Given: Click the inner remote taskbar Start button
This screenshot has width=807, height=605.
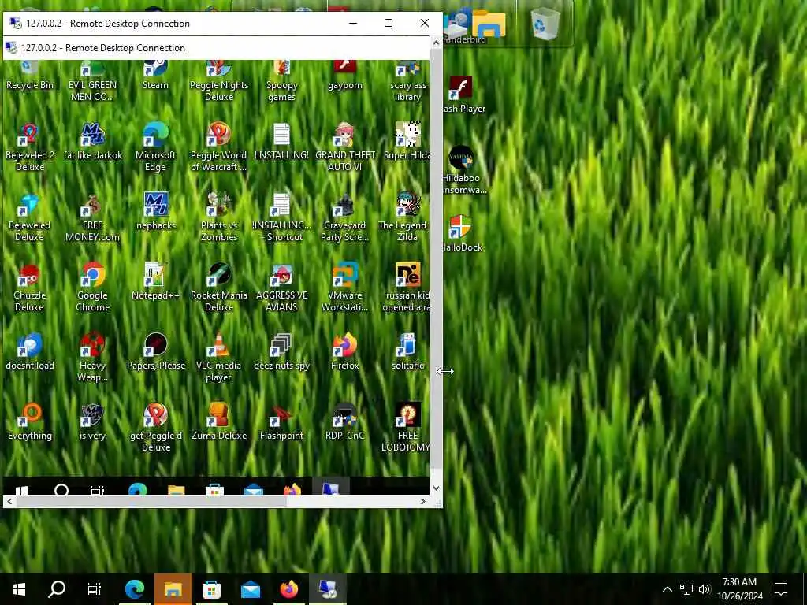Looking at the screenshot, I should click(x=21, y=490).
